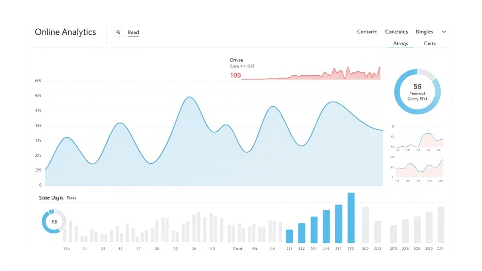This screenshot has width=482, height=271.
Task: Select the "State Days" filter label
Action: [51, 198]
